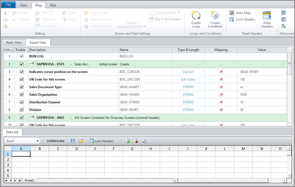The image size is (295, 187).
Task: Select the Sheet1 worksheet tab
Action: [29, 180]
